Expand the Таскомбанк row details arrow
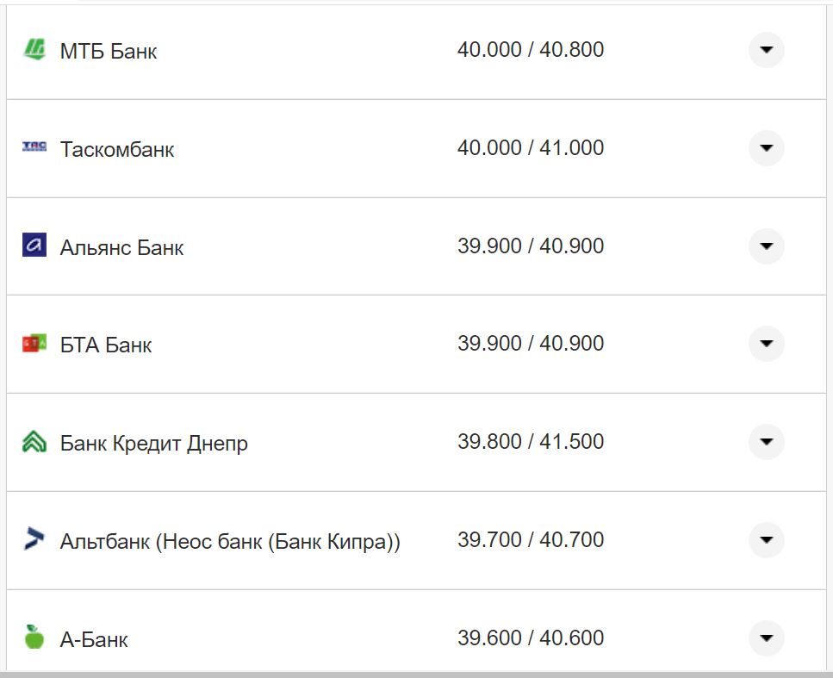The width and height of the screenshot is (833, 678). point(766,148)
